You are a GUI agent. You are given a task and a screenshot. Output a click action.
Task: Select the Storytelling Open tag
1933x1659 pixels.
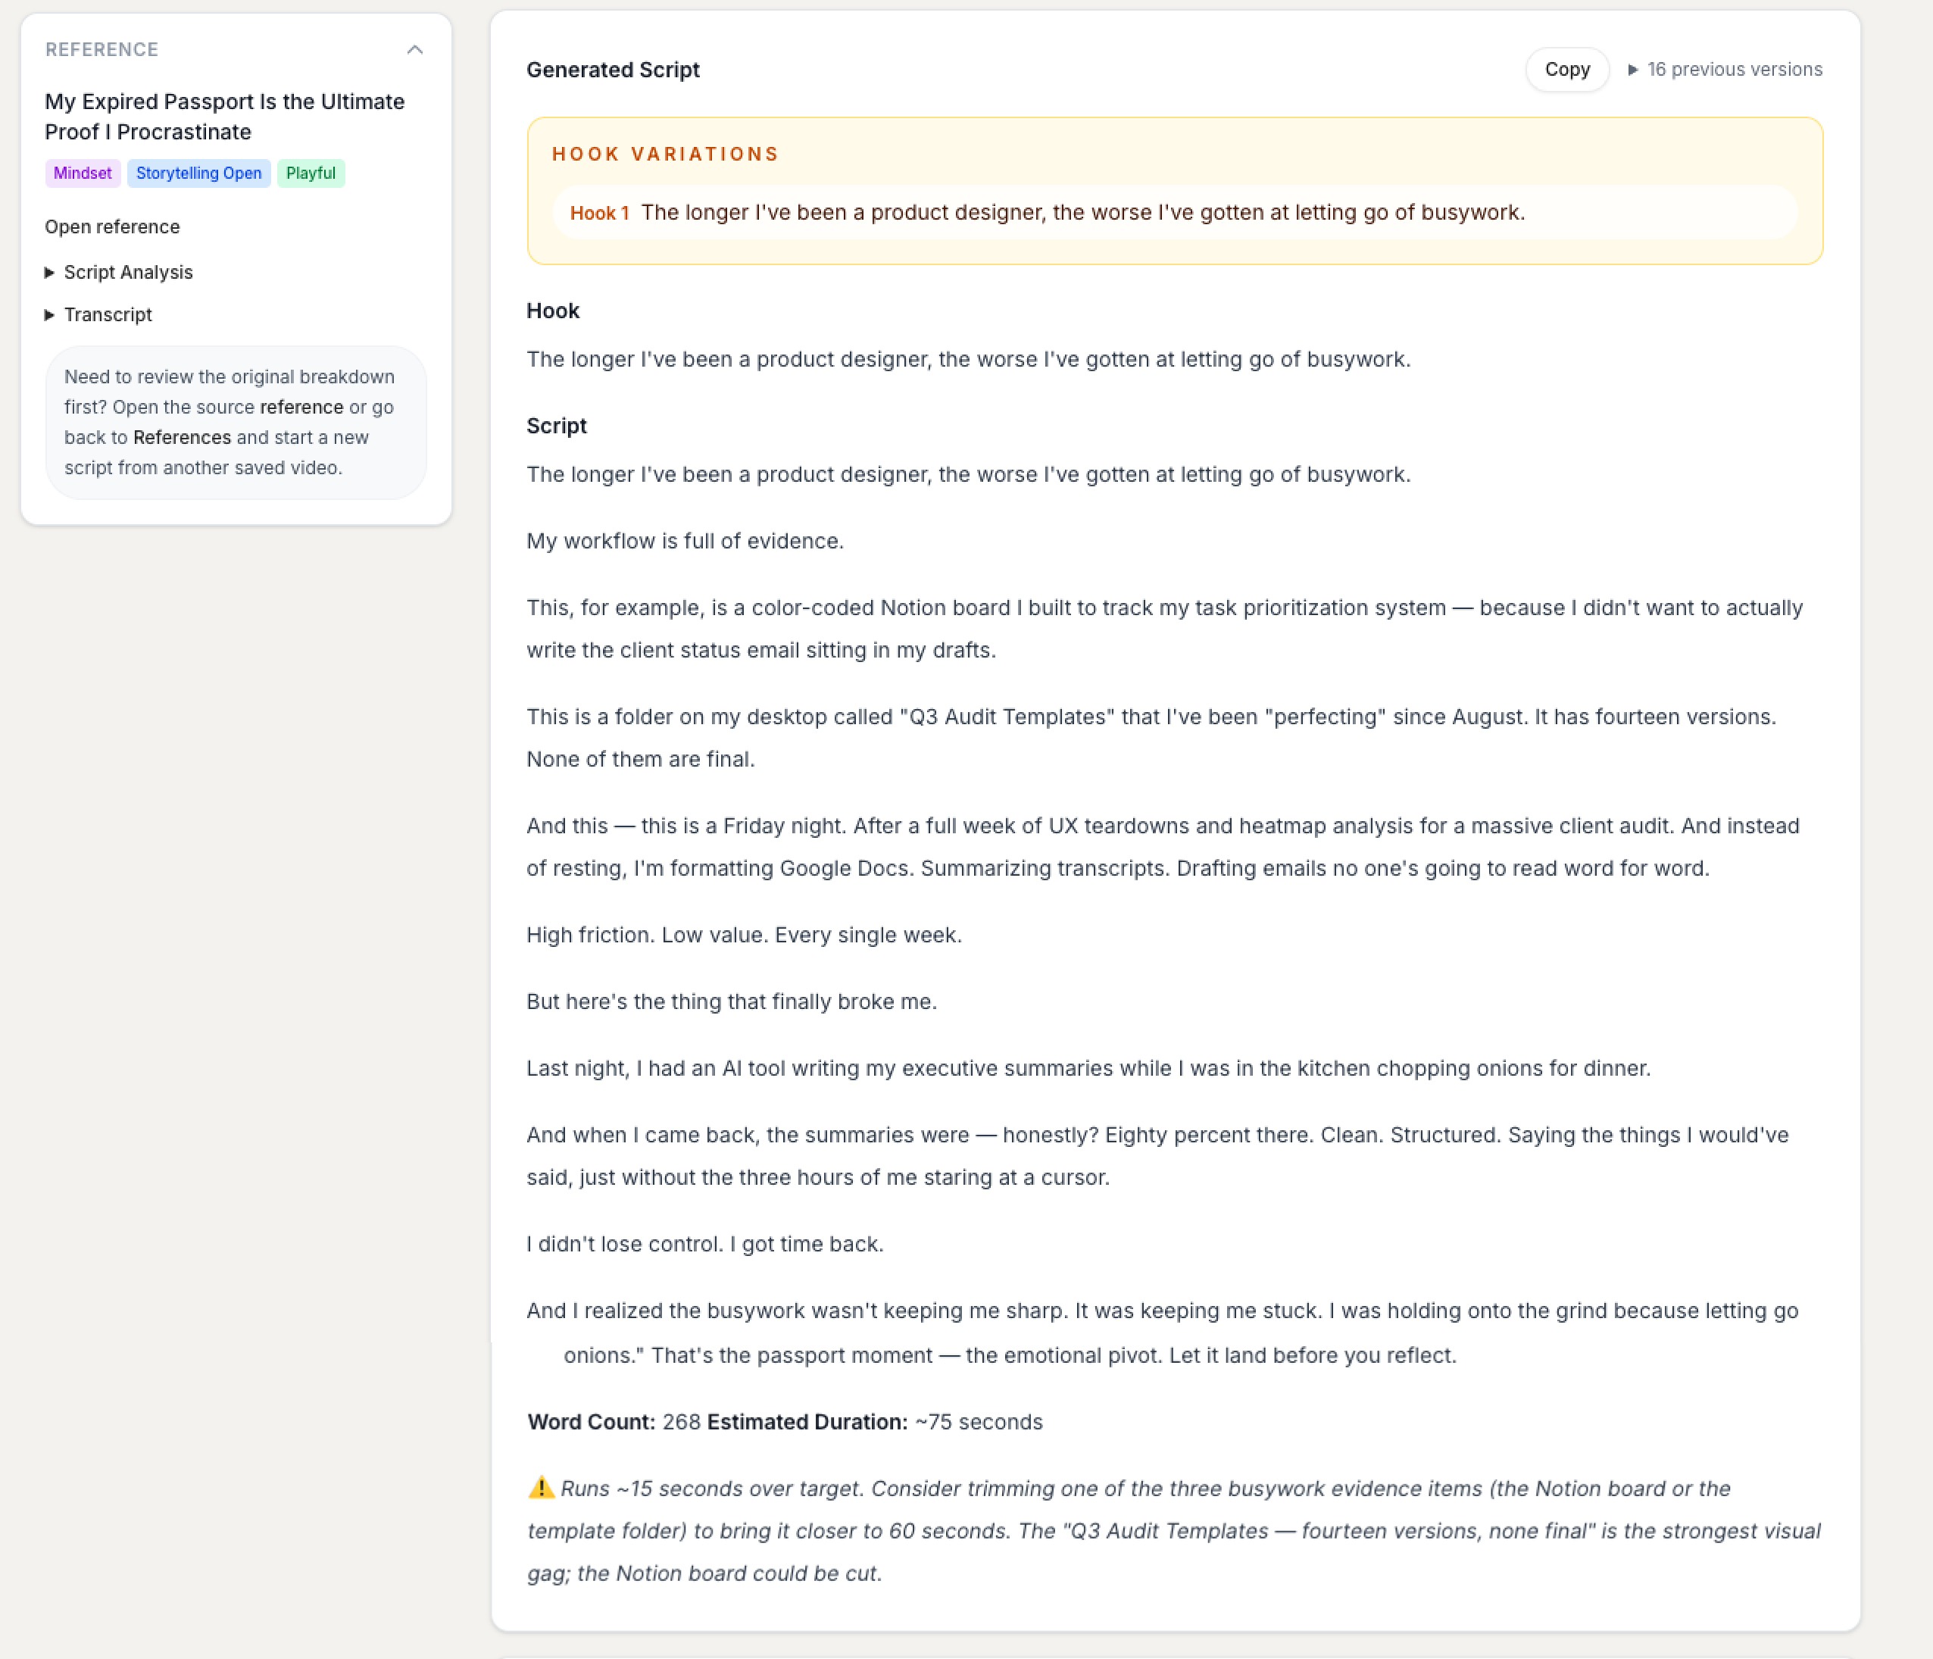198,173
